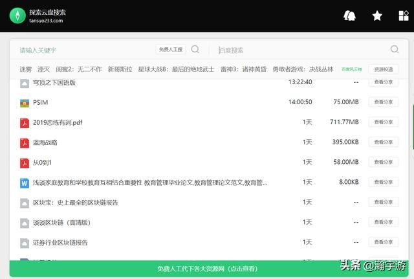Select hot keyword 星球大战8：最后的绝地武士
This screenshot has width=414, height=279.
pyautogui.click(x=176, y=69)
